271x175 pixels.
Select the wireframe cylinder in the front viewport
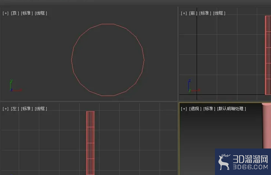268,55
